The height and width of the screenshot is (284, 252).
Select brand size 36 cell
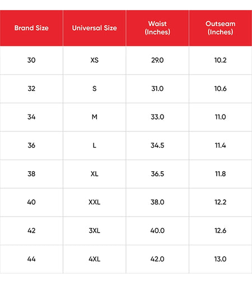pyautogui.click(x=31, y=145)
